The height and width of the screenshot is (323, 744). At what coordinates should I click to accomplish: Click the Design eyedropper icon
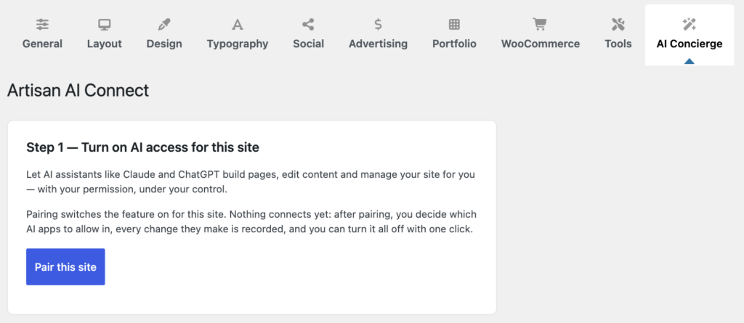pos(164,24)
